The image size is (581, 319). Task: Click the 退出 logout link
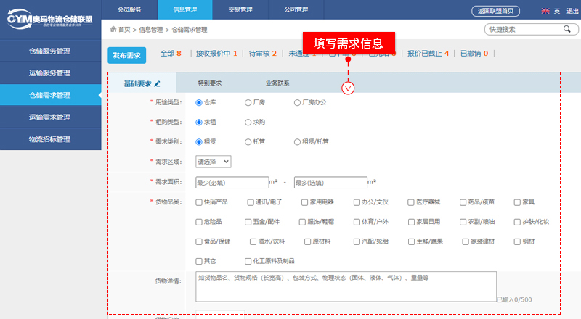click(x=572, y=11)
